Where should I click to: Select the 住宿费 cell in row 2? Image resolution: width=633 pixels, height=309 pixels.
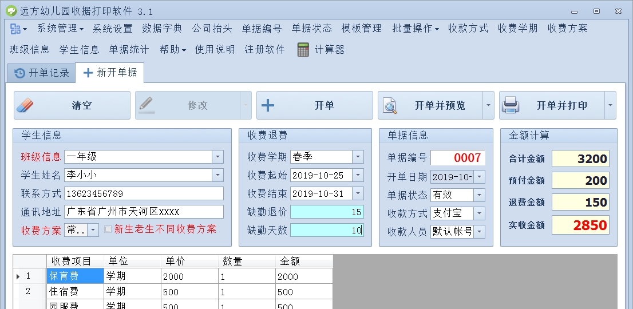point(75,291)
